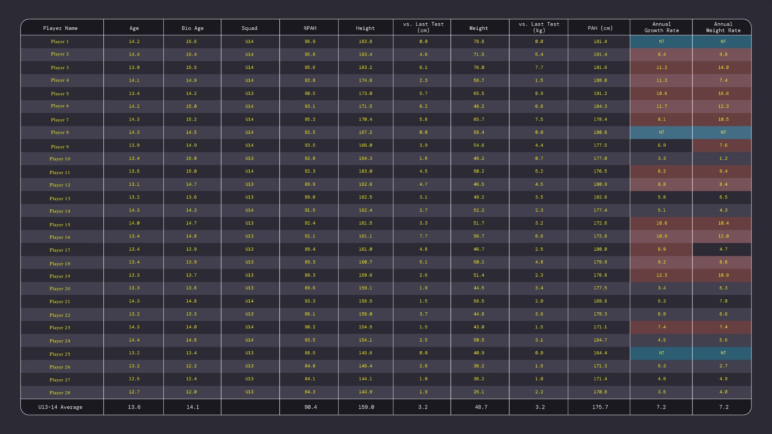This screenshot has width=772, height=434.
Task: Click Player 16's height change 7.7 cm
Action: [423, 236]
